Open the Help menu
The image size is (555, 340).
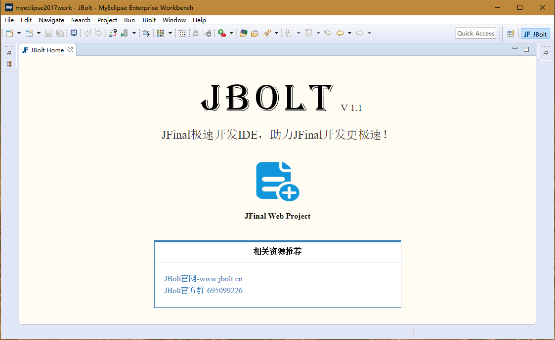click(x=199, y=20)
